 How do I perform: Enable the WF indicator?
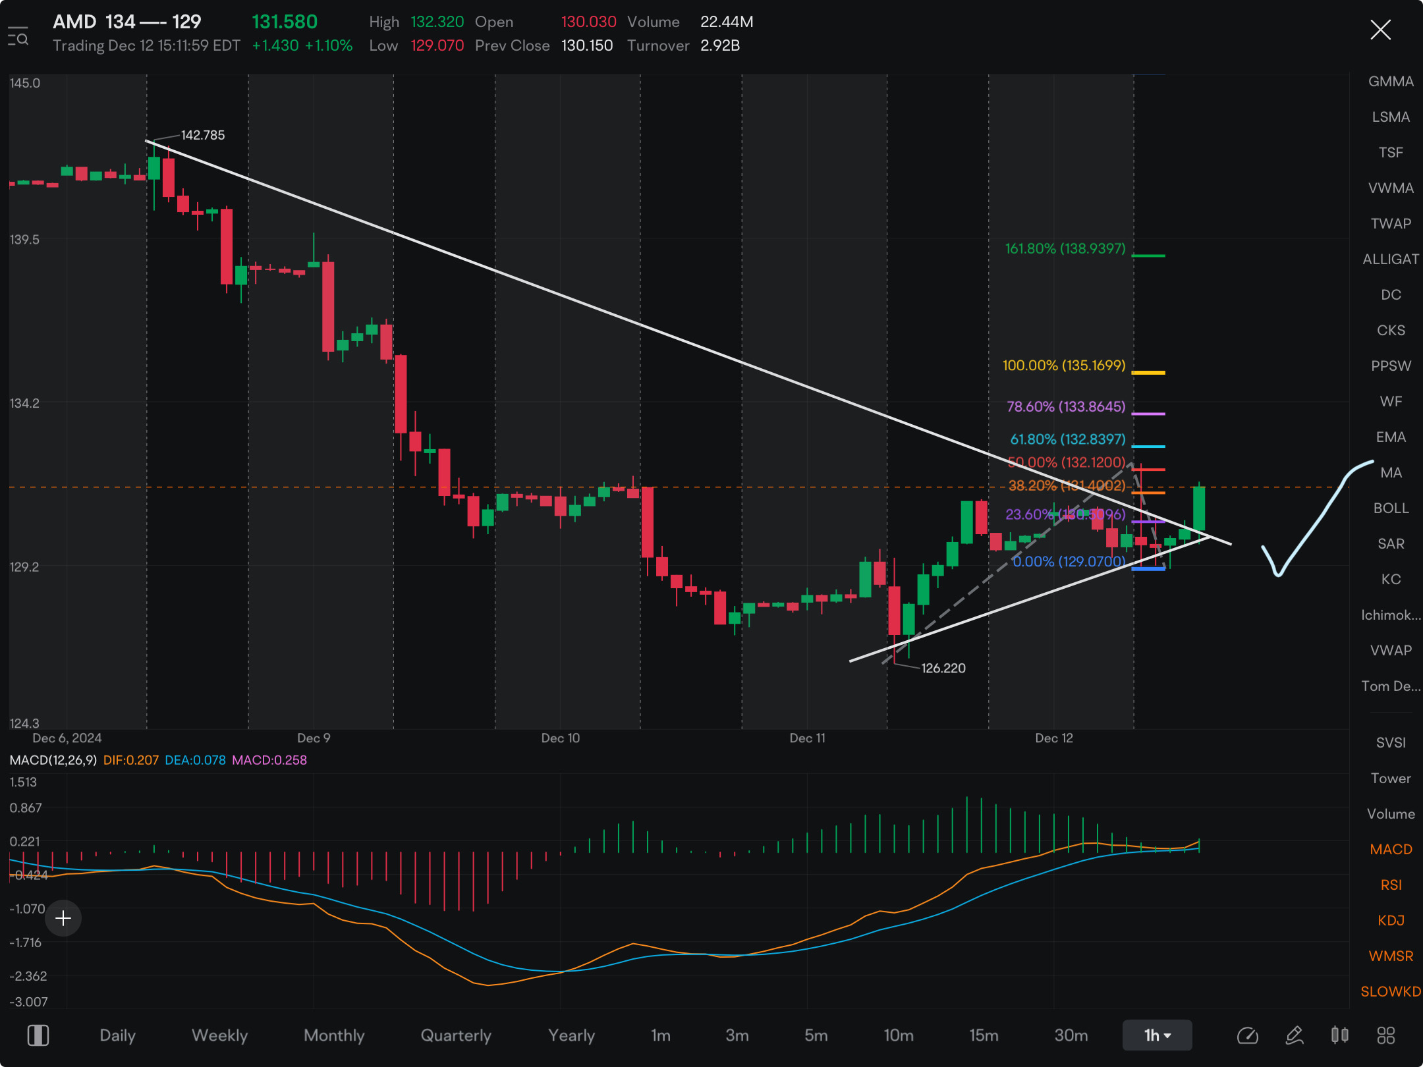pyautogui.click(x=1391, y=402)
